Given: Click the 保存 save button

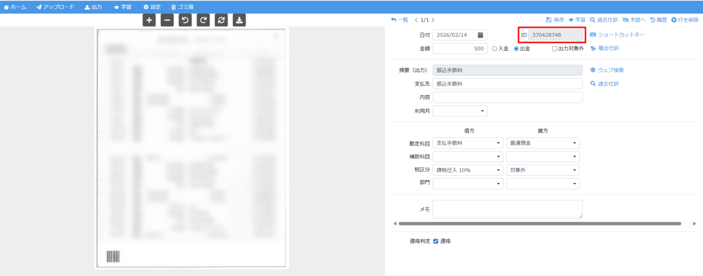Looking at the screenshot, I should click(x=555, y=20).
